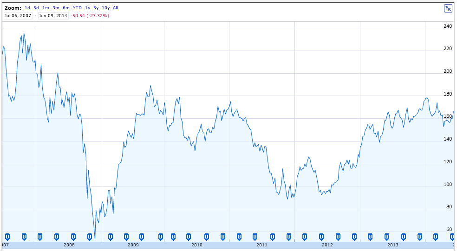The height and width of the screenshot is (251, 457).
Task: Click the start date field Jul 06, 2007
Action: coord(18,15)
